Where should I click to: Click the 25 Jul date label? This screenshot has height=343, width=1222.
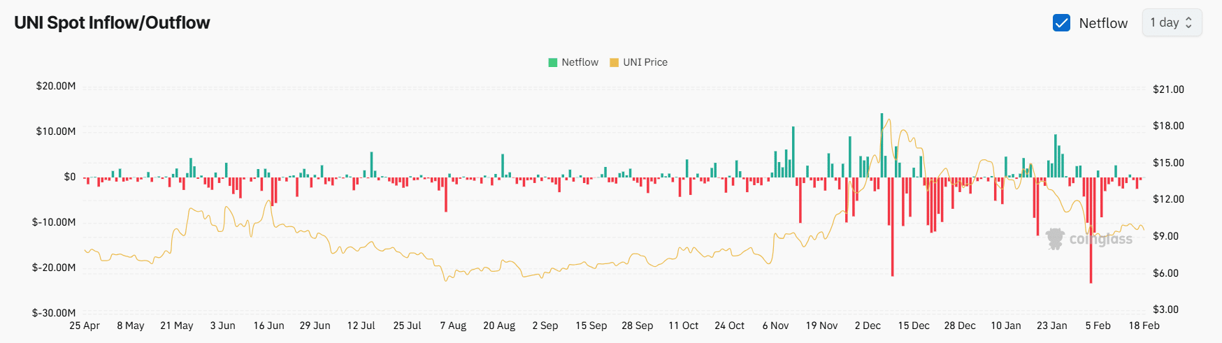coord(408,326)
